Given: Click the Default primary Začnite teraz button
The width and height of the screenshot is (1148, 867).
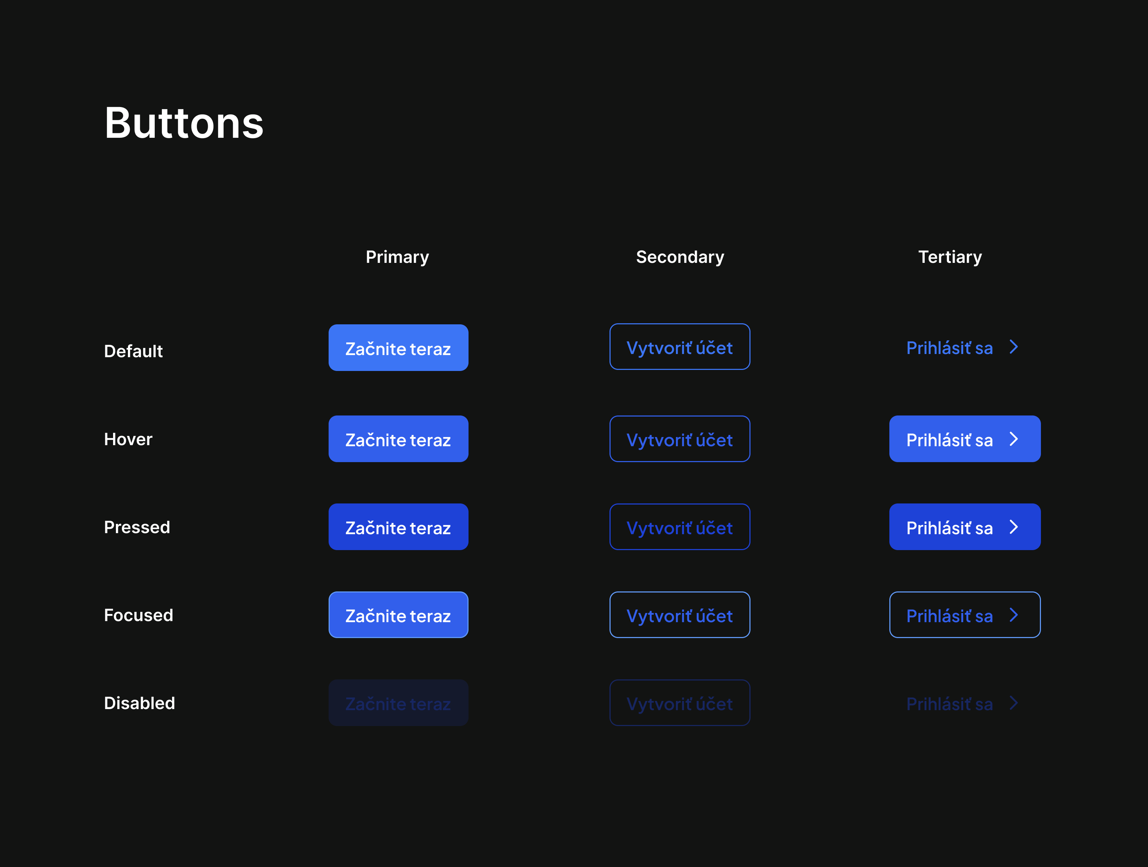Looking at the screenshot, I should [x=398, y=348].
